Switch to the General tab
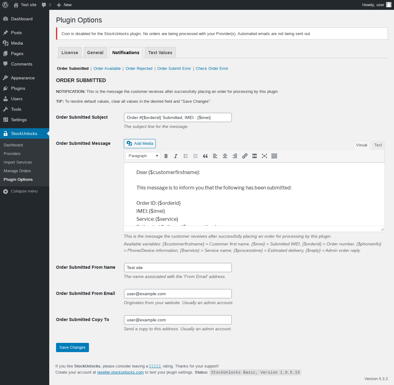Image resolution: width=394 pixels, height=385 pixels. coord(95,53)
